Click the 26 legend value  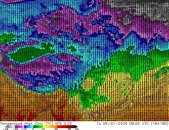pos(56,129)
